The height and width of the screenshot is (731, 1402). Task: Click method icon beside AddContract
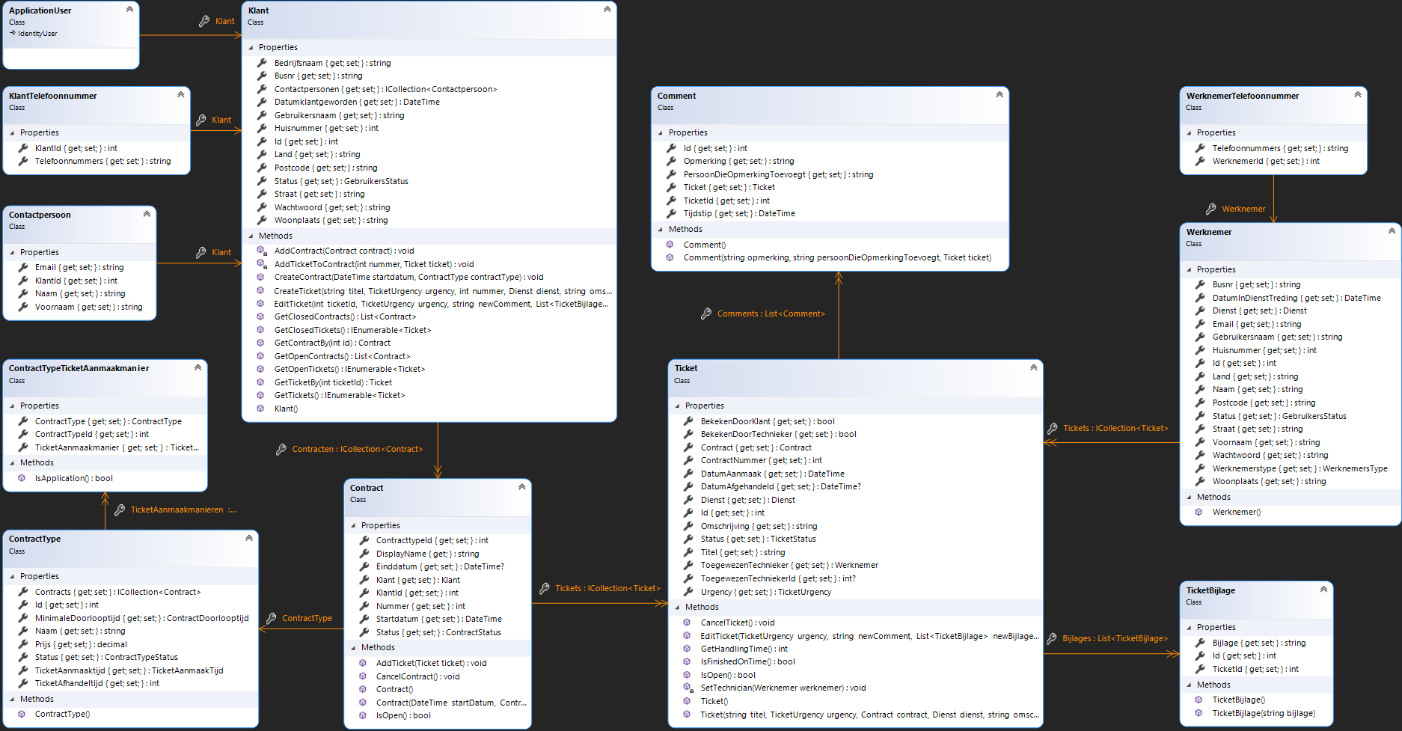click(x=262, y=251)
